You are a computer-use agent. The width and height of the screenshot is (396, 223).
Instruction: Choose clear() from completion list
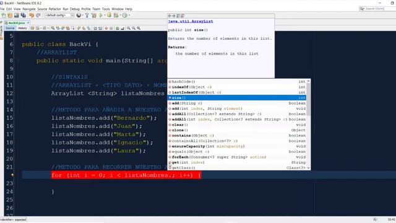[237, 125]
